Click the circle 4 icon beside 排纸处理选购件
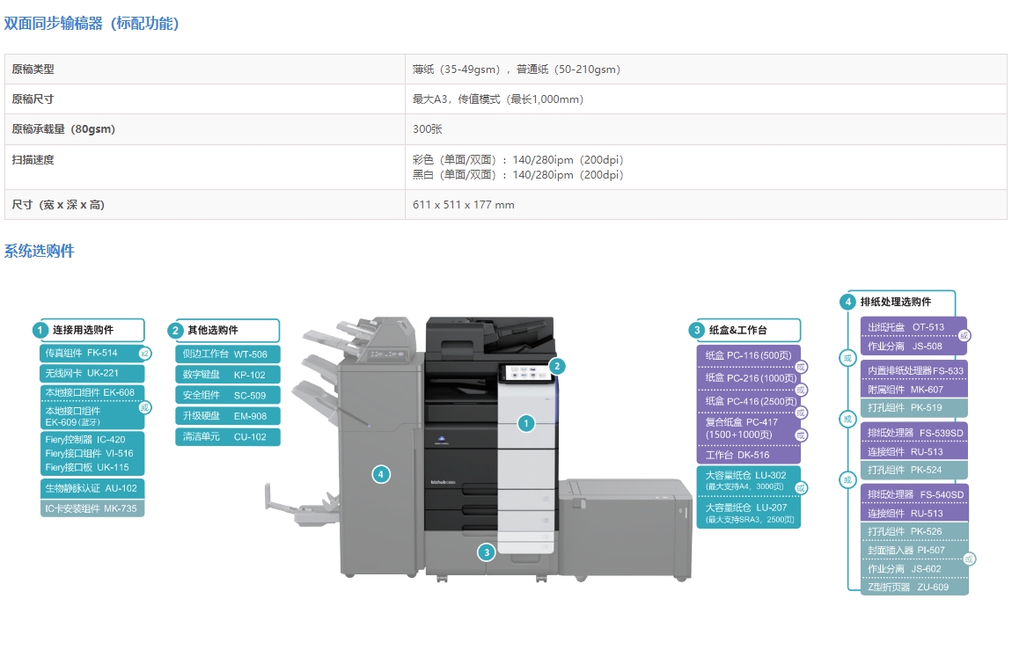The height and width of the screenshot is (672, 1012). 848,302
